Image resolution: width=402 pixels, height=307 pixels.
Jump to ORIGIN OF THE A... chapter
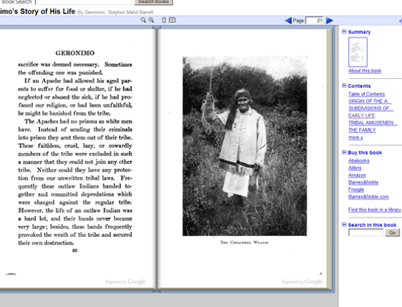coord(369,101)
